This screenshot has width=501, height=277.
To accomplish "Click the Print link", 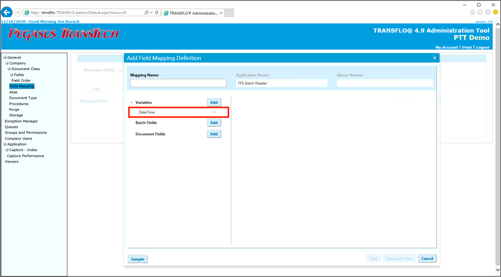I will point(467,47).
